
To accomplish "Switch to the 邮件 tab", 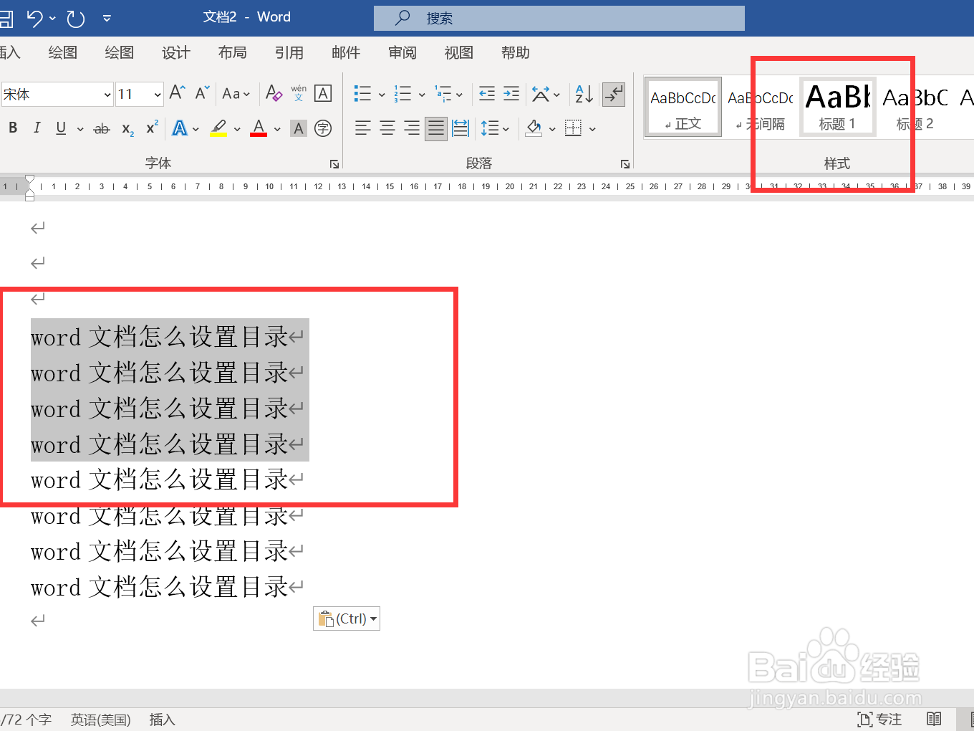I will tap(345, 52).
